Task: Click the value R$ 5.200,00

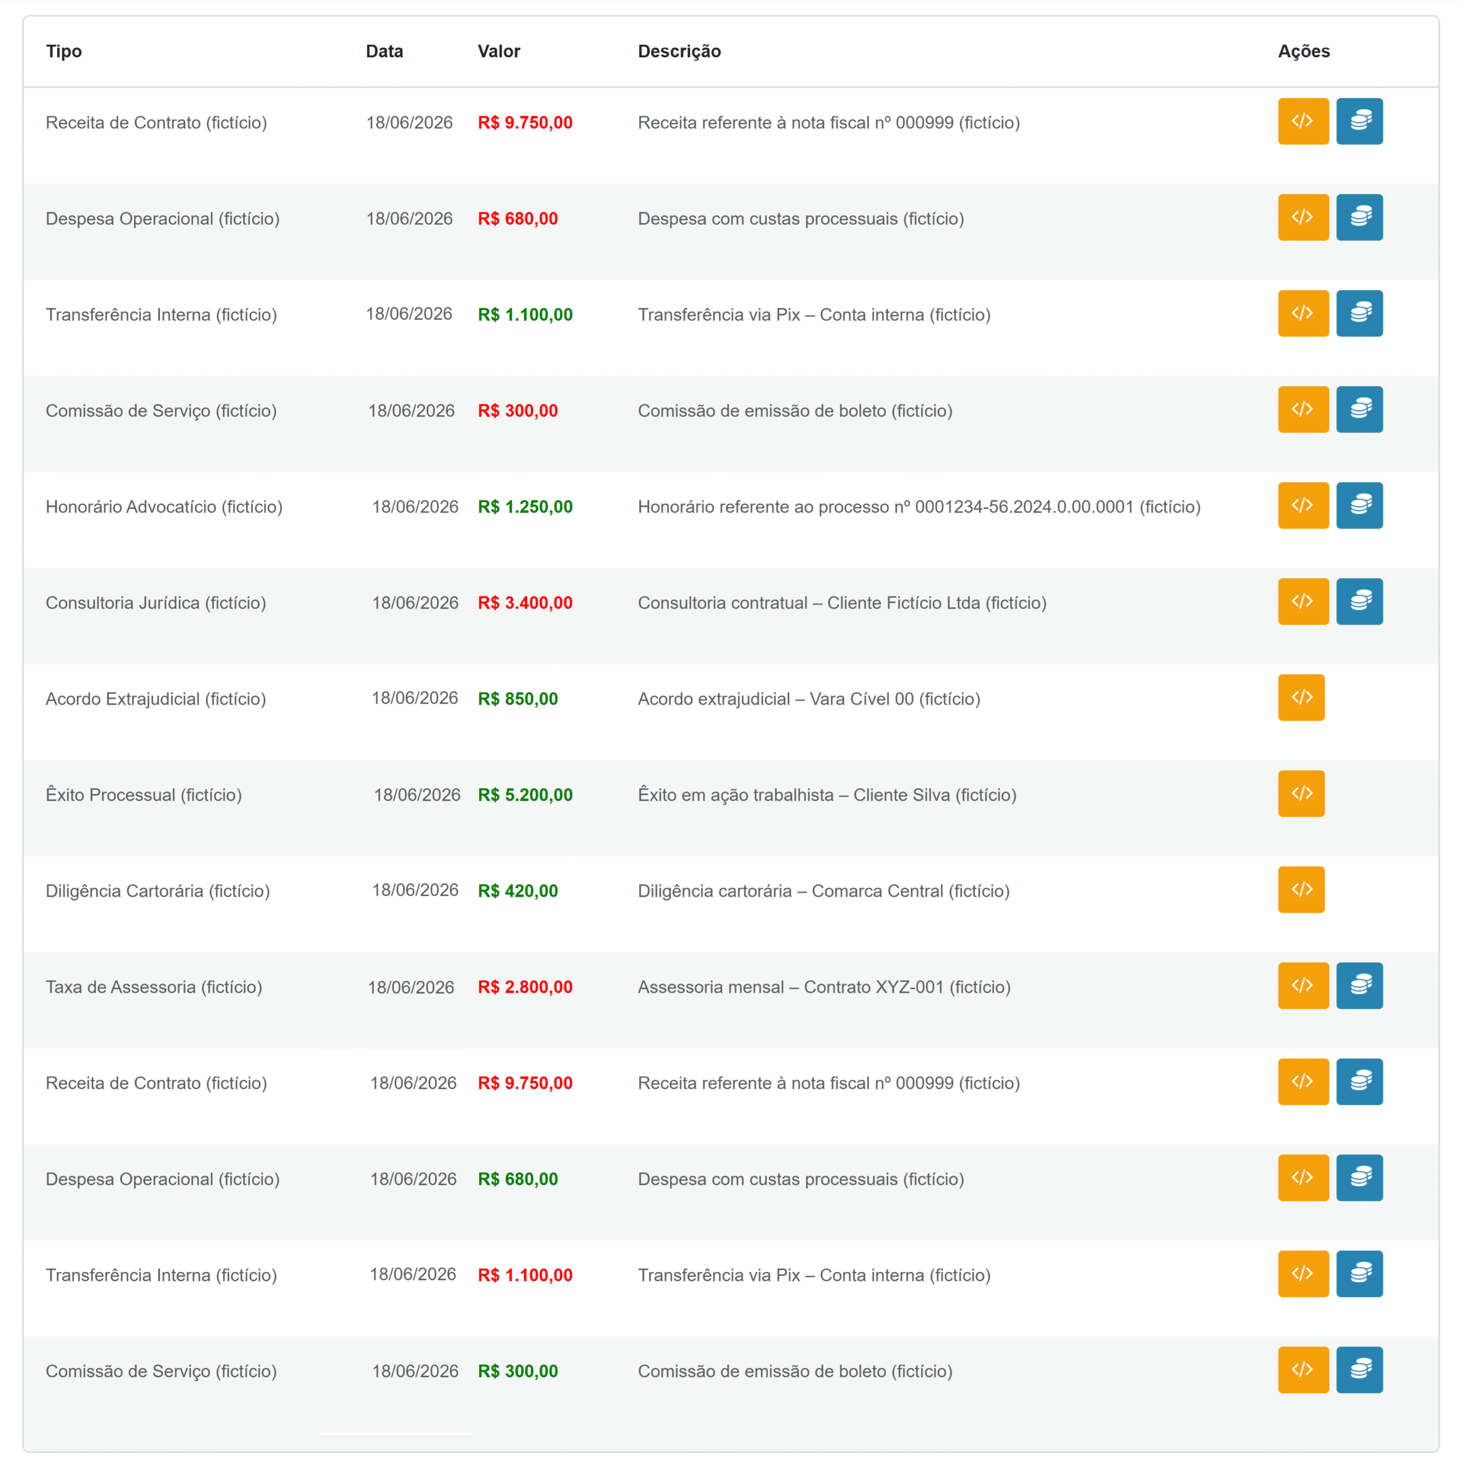Action: [525, 795]
